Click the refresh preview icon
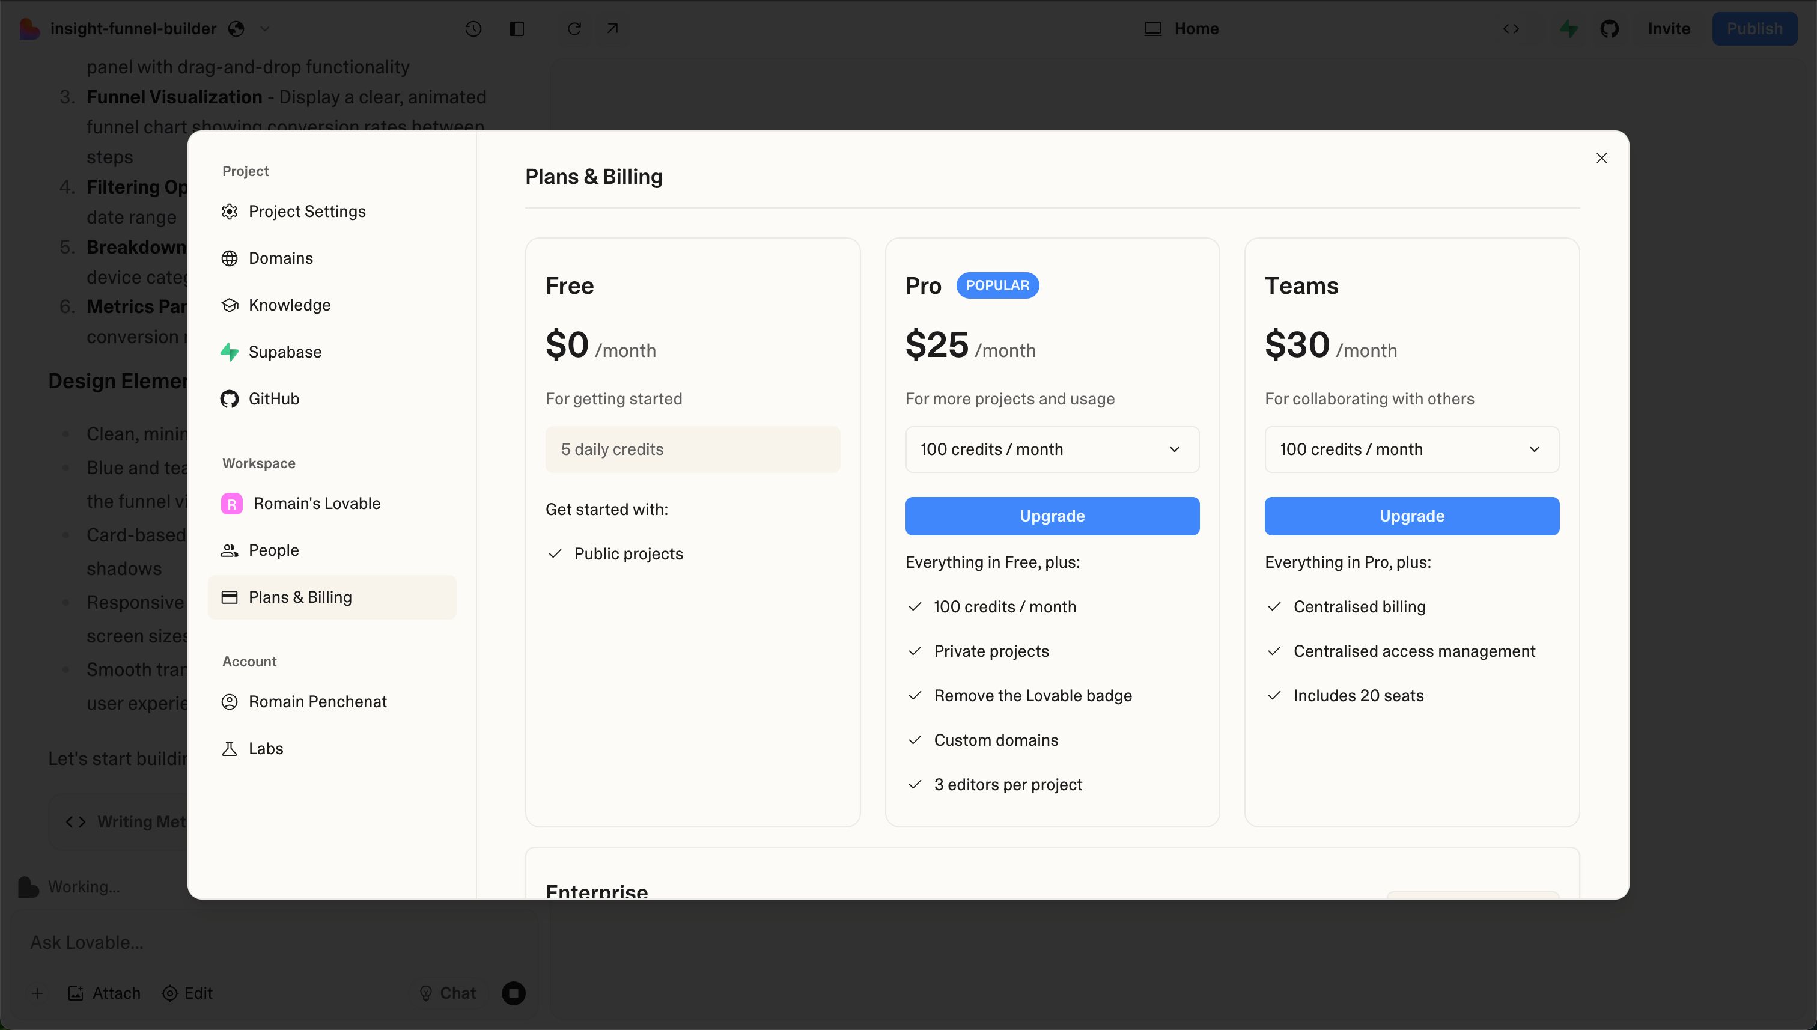This screenshot has height=1030, width=1817. coord(574,29)
